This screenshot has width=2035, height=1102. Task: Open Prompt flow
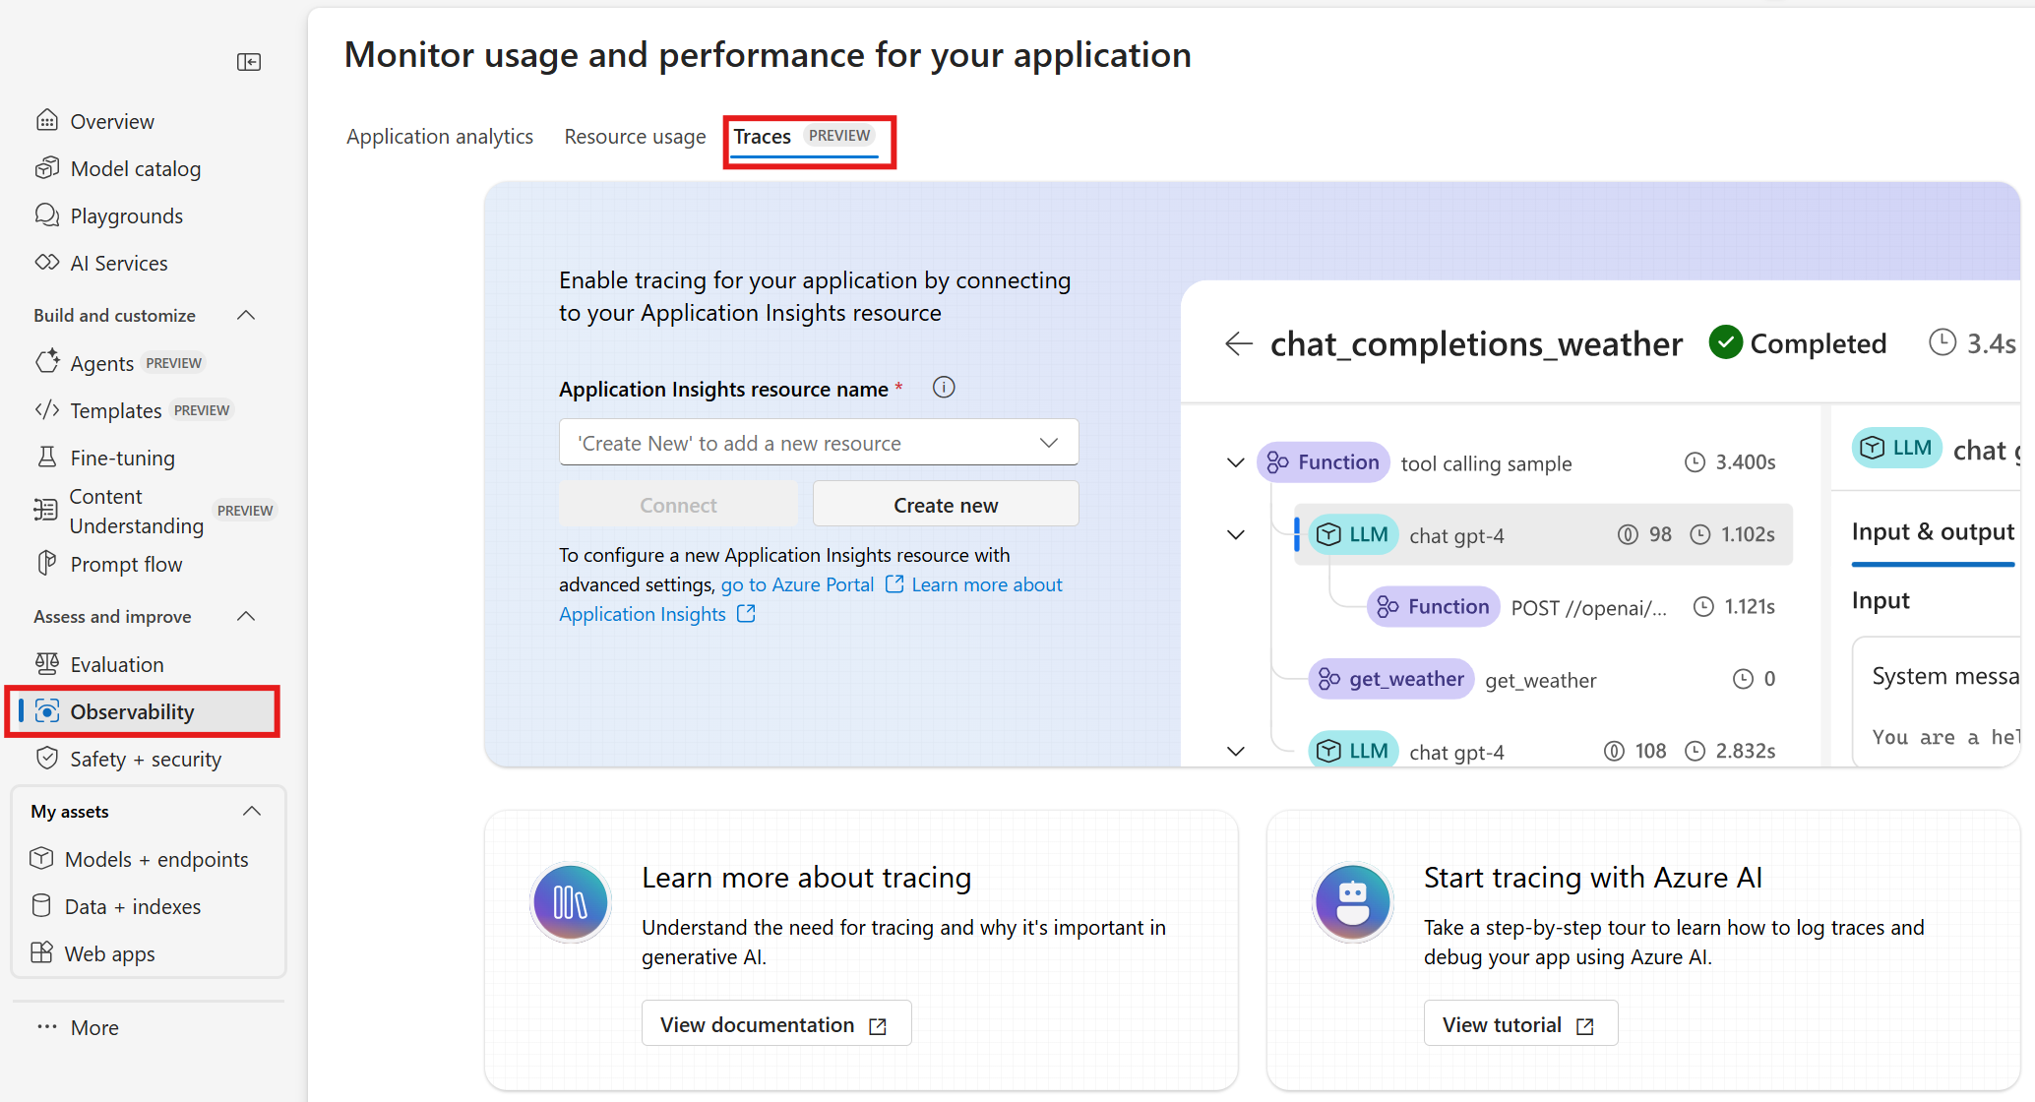click(x=108, y=564)
